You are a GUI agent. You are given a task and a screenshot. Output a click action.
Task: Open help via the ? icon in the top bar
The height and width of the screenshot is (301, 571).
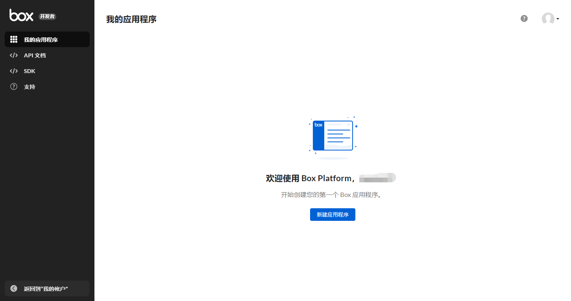click(x=524, y=18)
